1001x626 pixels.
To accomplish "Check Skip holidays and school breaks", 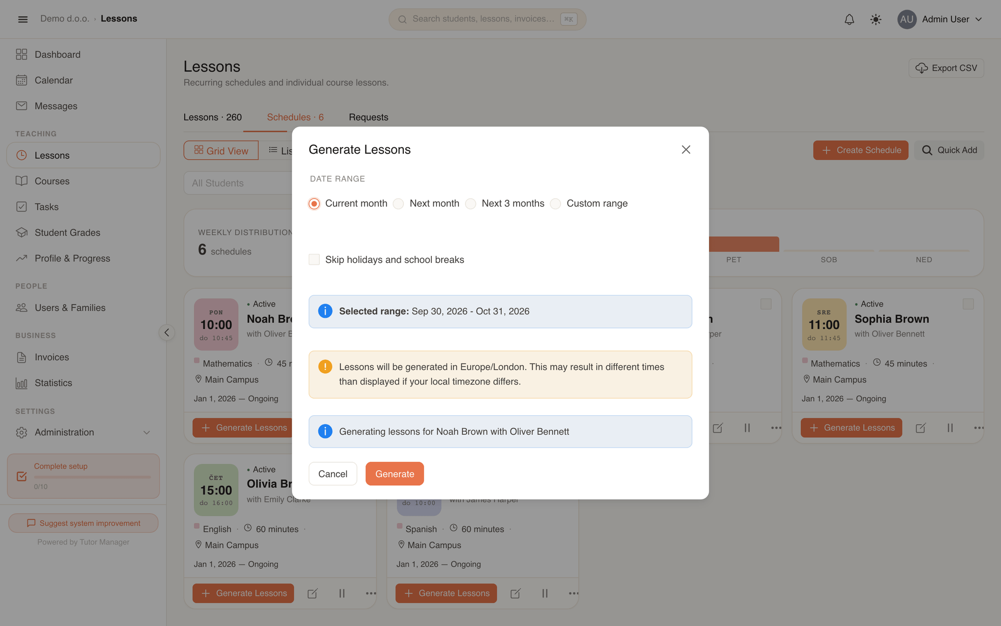I will [314, 259].
